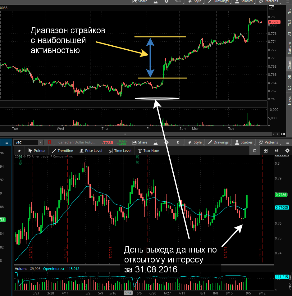Open the Chart side tab
This screenshot has height=296, width=292.
click(289, 65)
